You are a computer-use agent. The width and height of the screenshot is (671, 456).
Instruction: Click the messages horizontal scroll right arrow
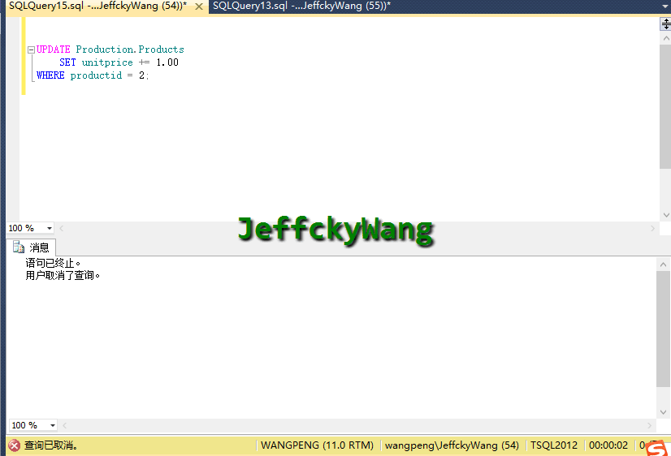[649, 425]
